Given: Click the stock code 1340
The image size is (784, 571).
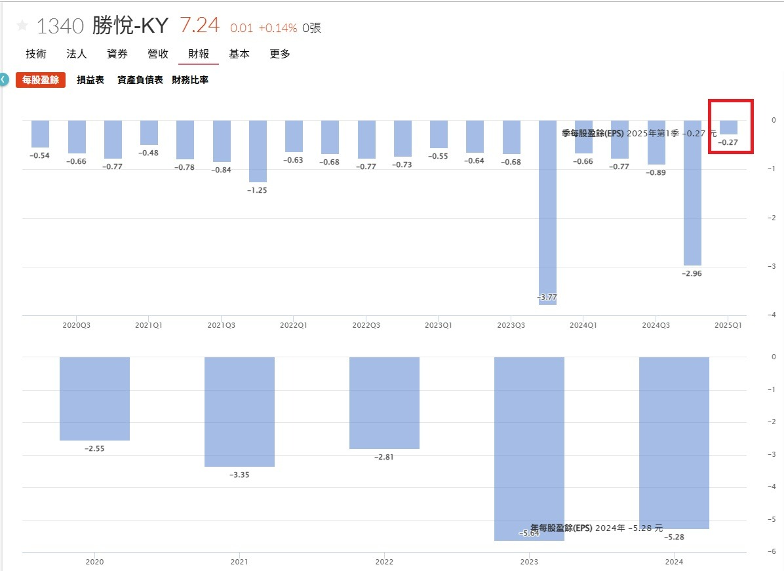Looking at the screenshot, I should [60, 26].
